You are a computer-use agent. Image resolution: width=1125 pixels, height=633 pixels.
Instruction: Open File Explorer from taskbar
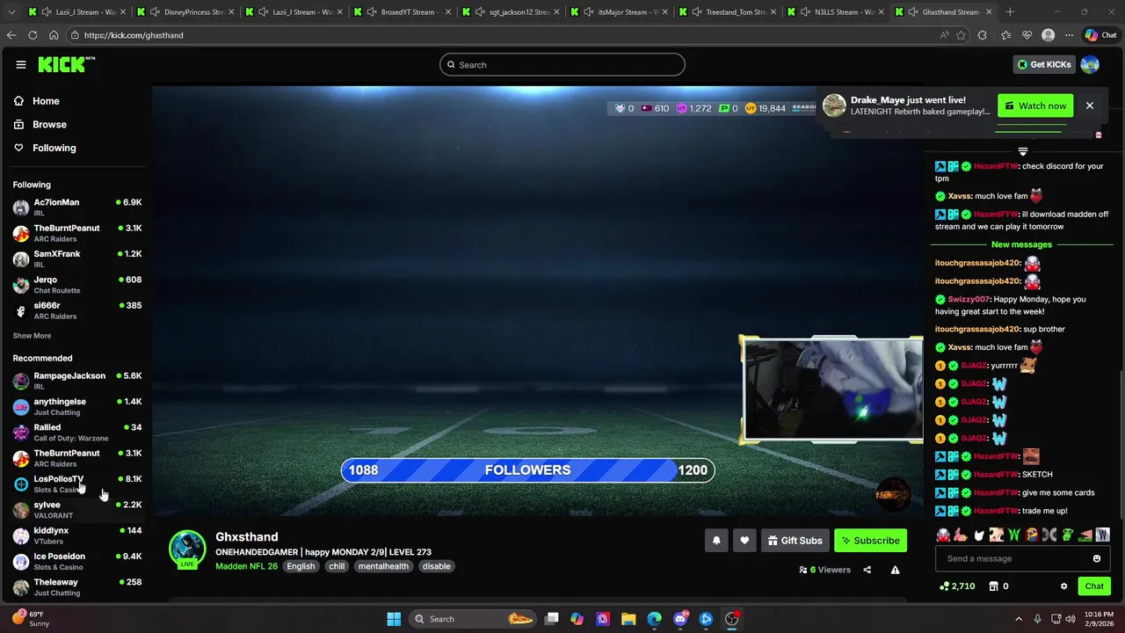[x=628, y=619]
